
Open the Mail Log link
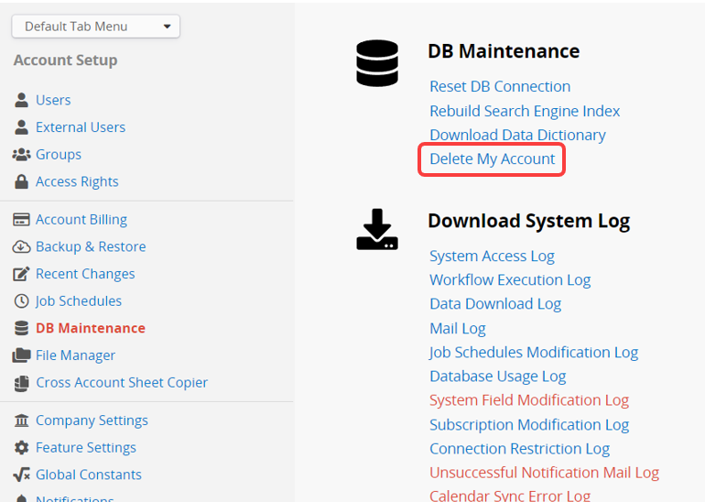pos(458,329)
